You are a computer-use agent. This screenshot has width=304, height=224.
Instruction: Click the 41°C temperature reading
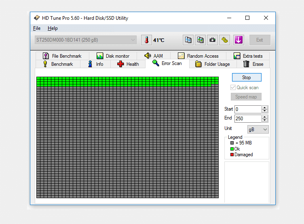pos(158,40)
